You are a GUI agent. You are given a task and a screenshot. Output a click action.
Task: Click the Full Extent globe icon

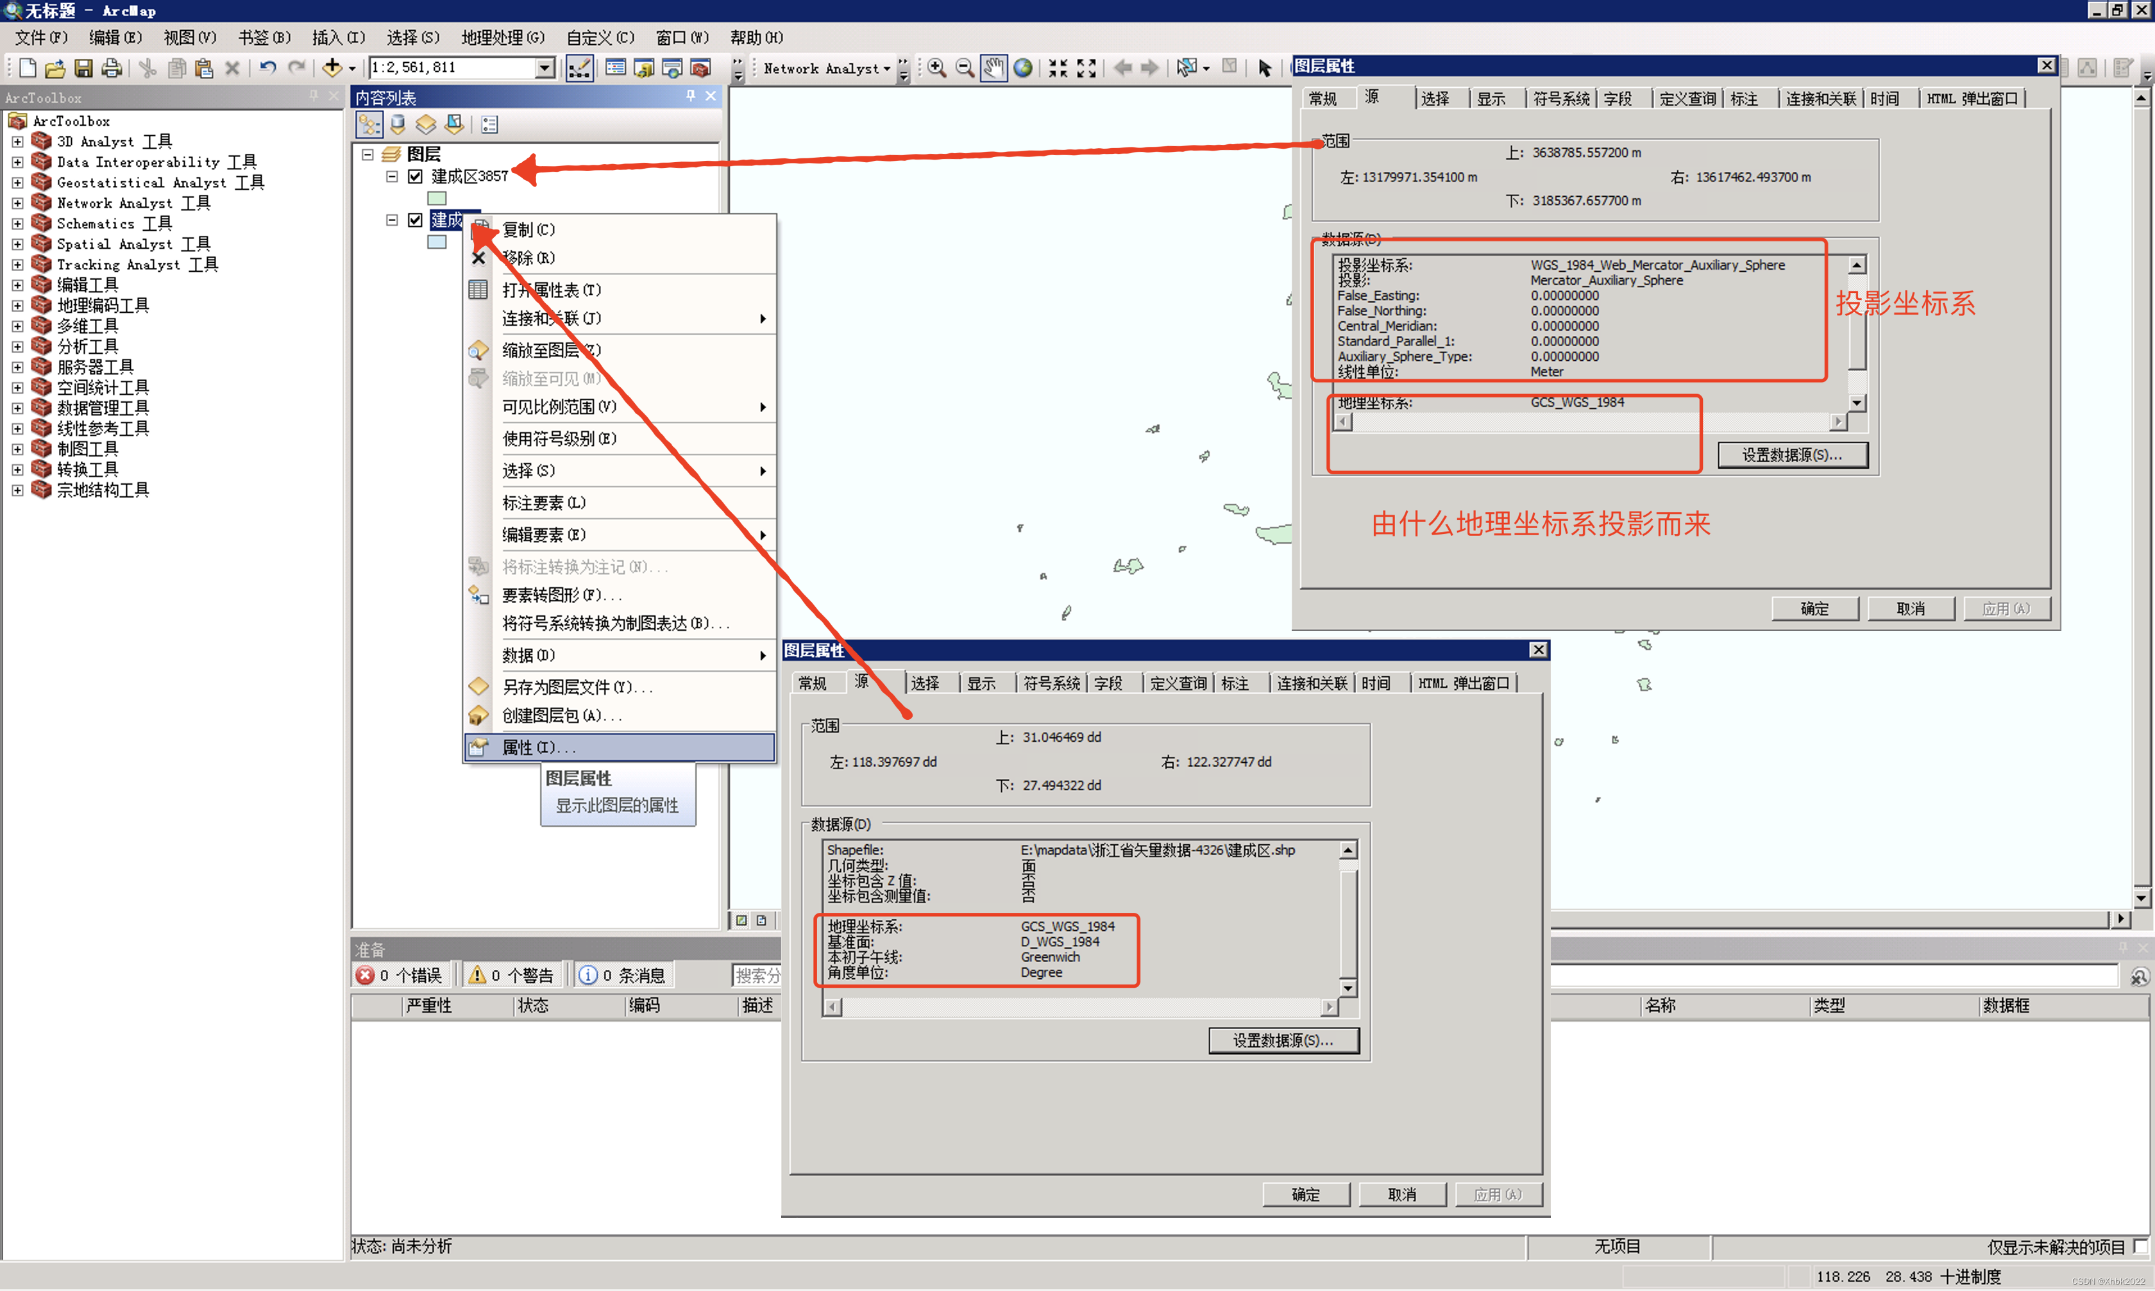click(x=1023, y=68)
